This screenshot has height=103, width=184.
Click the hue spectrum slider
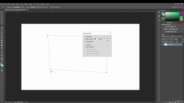(181, 17)
